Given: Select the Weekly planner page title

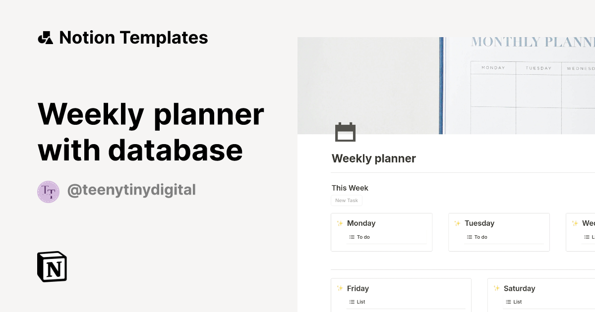Looking at the screenshot, I should [x=373, y=158].
